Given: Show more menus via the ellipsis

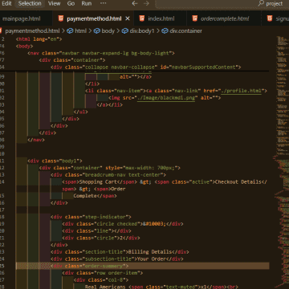Looking at the screenshot, I should (x=103, y=3).
